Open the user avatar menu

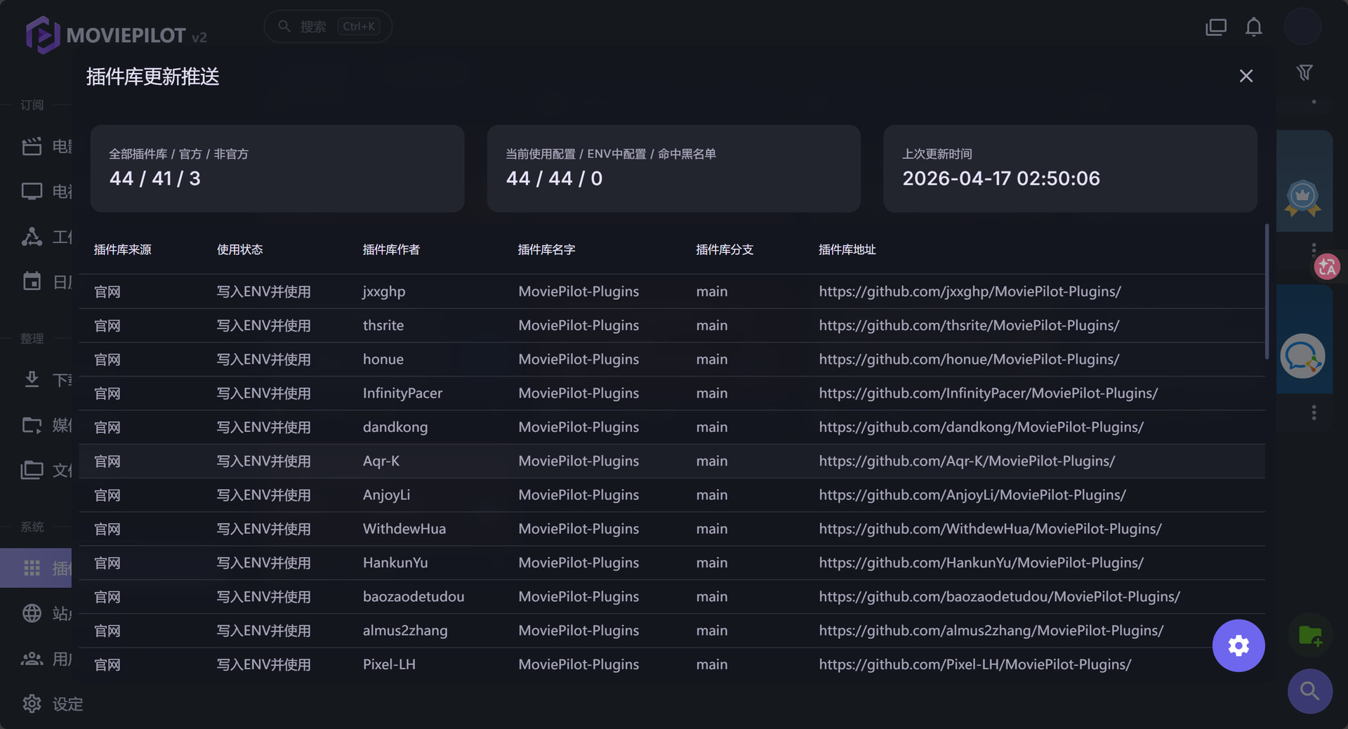1303,27
